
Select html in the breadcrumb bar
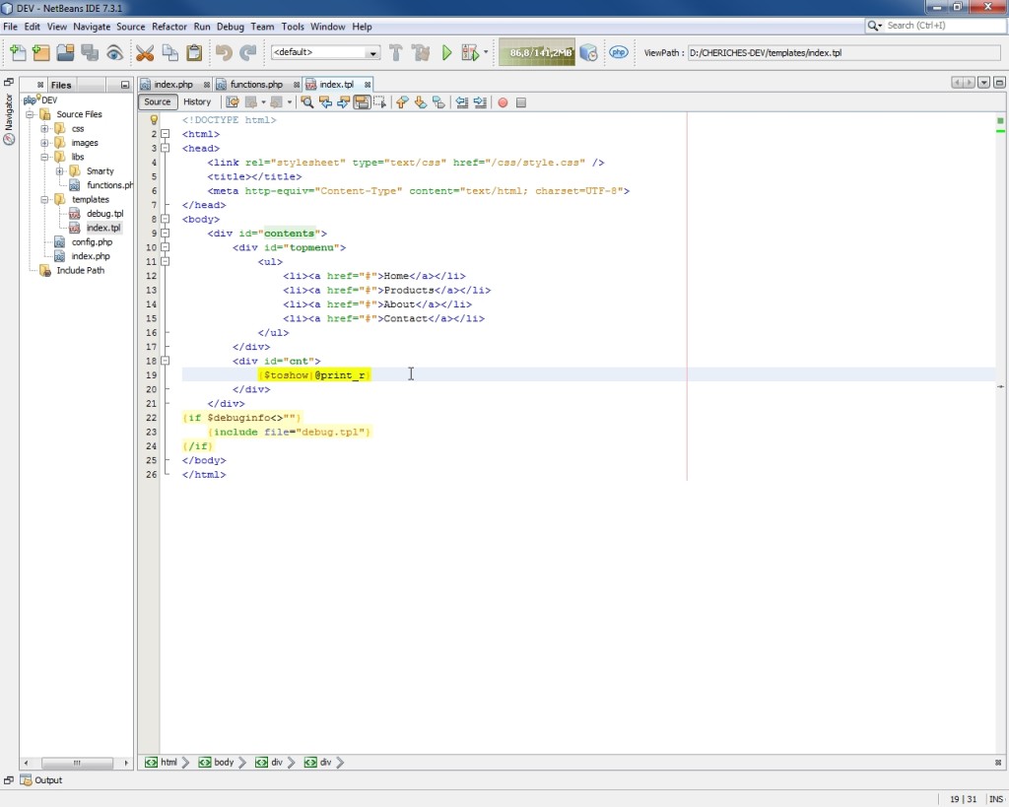point(162,763)
